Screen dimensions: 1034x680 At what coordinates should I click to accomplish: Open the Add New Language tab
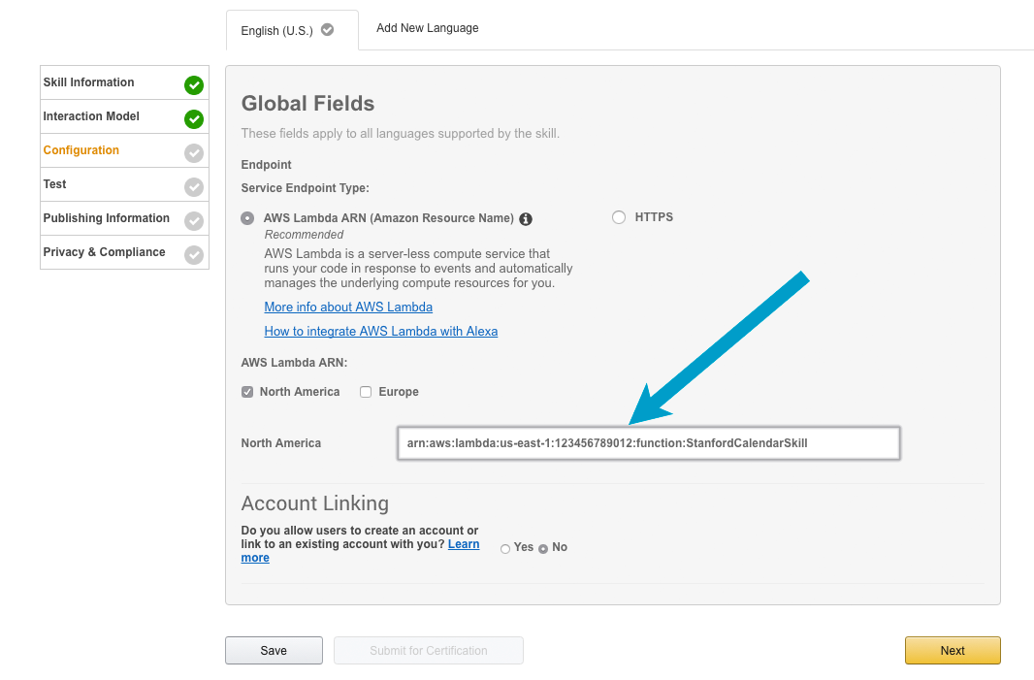pyautogui.click(x=428, y=28)
